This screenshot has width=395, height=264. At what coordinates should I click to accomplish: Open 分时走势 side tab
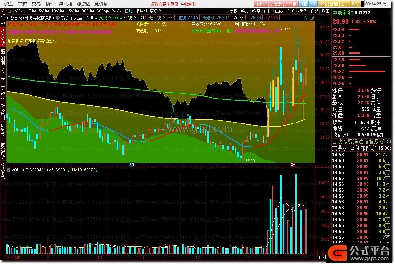point(3,18)
